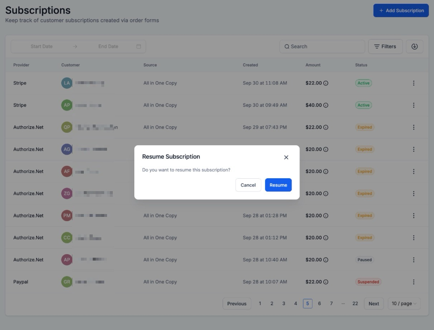Click the download export icon
Screen dimensions: 434x330
(415, 47)
